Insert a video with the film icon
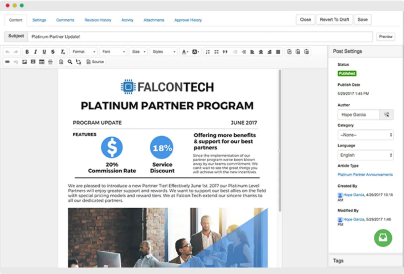404x274 pixels. coord(33,62)
